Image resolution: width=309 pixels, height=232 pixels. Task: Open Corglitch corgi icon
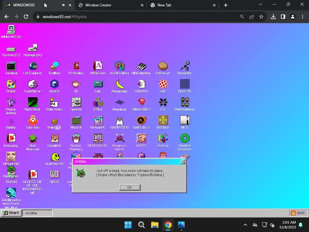(x=54, y=141)
